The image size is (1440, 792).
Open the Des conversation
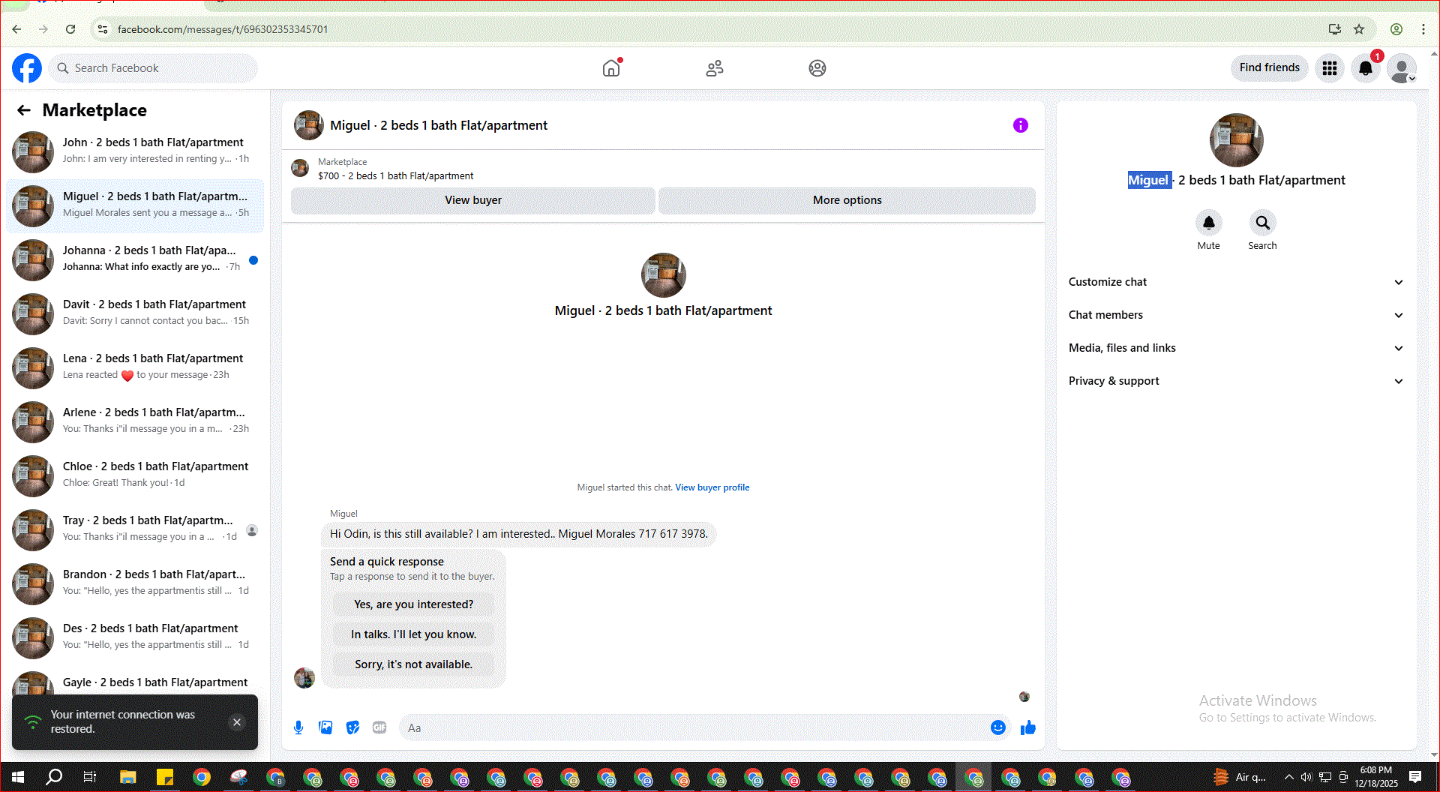pos(135,637)
